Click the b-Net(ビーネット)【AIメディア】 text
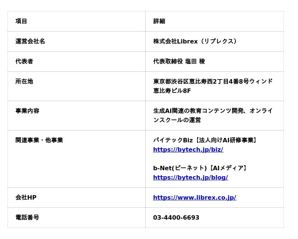Viewport: 298px width, 239px height. tap(201, 168)
